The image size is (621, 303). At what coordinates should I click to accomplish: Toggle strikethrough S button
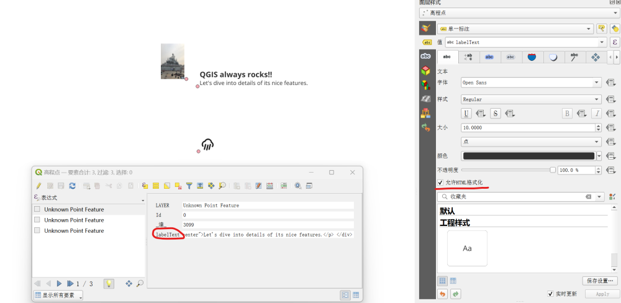[495, 114]
